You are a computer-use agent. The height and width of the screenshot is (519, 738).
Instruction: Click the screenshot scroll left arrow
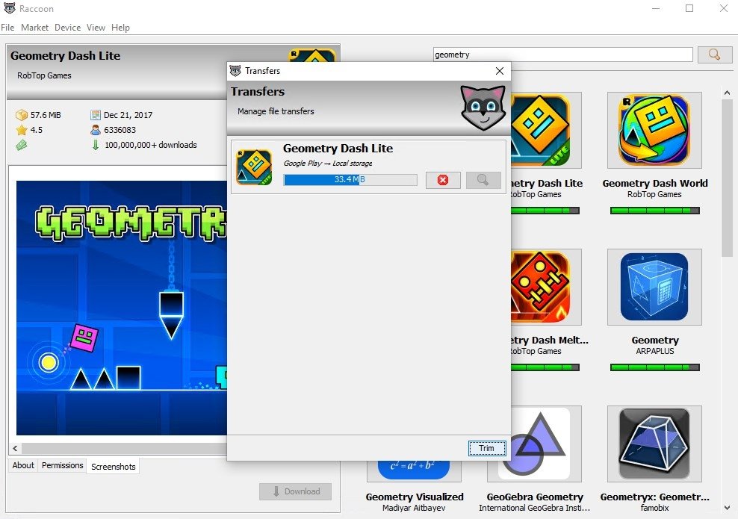(15, 448)
